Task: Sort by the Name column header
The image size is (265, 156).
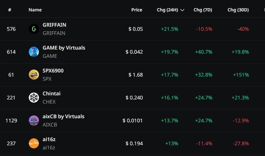Action: [x=35, y=10]
